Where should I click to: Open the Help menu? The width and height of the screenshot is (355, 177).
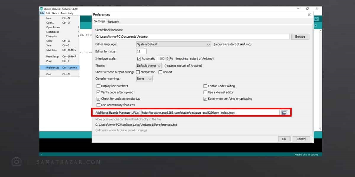[x=71, y=13]
